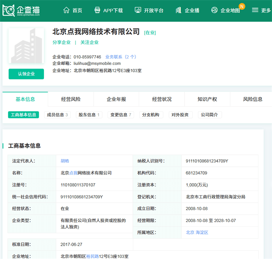The image size is (272, 259).
Task: Open 首页 in the top navigation
Action: click(77, 10)
